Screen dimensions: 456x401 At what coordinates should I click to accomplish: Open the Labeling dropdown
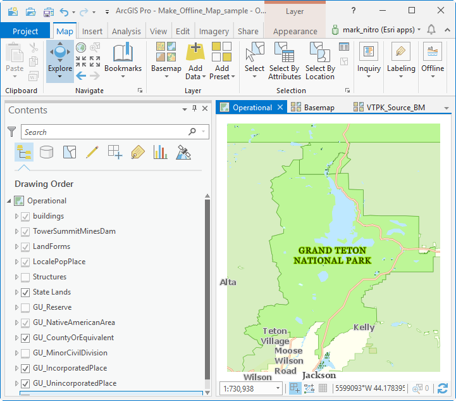pos(401,61)
